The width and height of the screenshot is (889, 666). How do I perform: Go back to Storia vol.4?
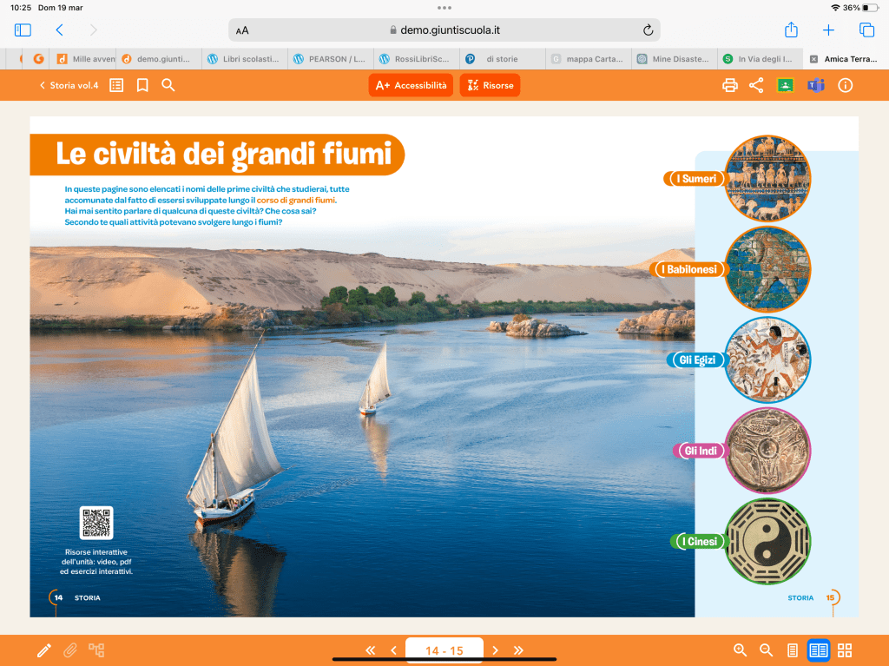point(69,85)
